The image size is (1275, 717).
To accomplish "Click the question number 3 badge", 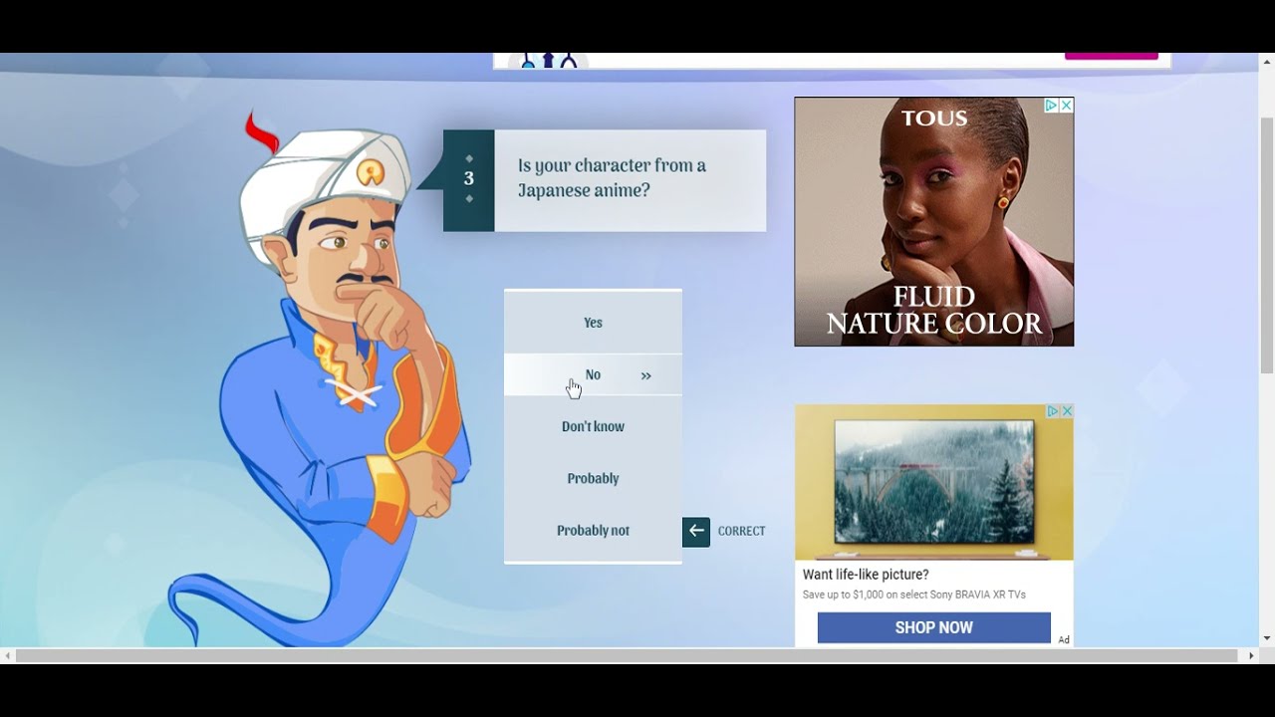I will (x=469, y=180).
